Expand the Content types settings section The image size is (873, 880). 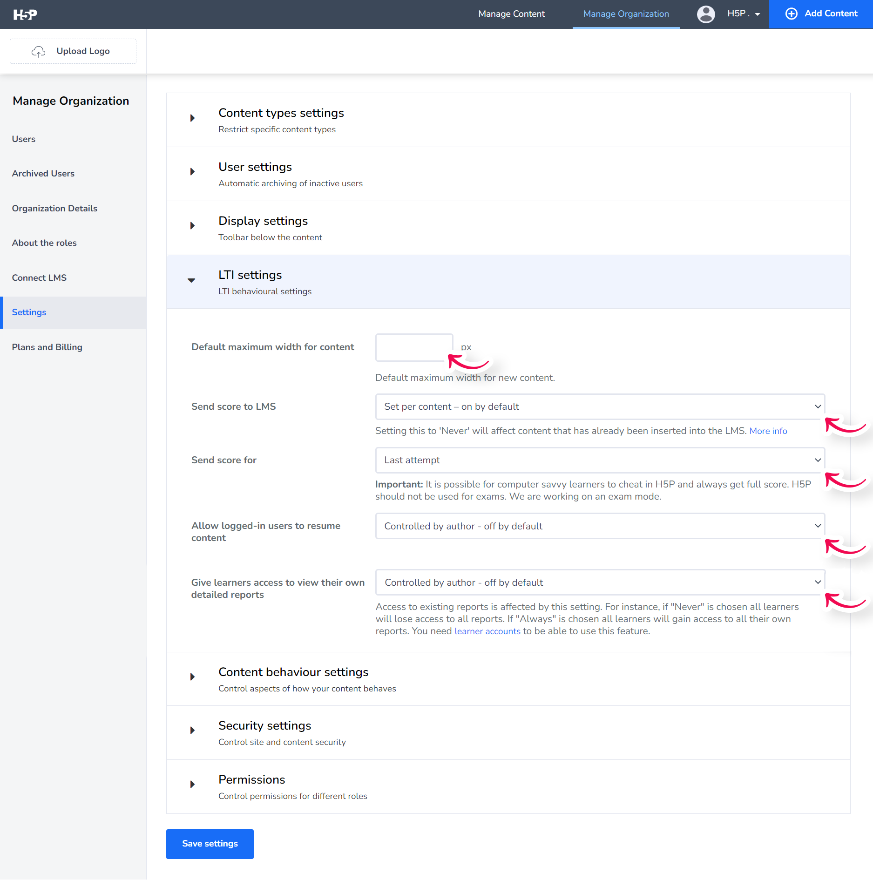(192, 118)
